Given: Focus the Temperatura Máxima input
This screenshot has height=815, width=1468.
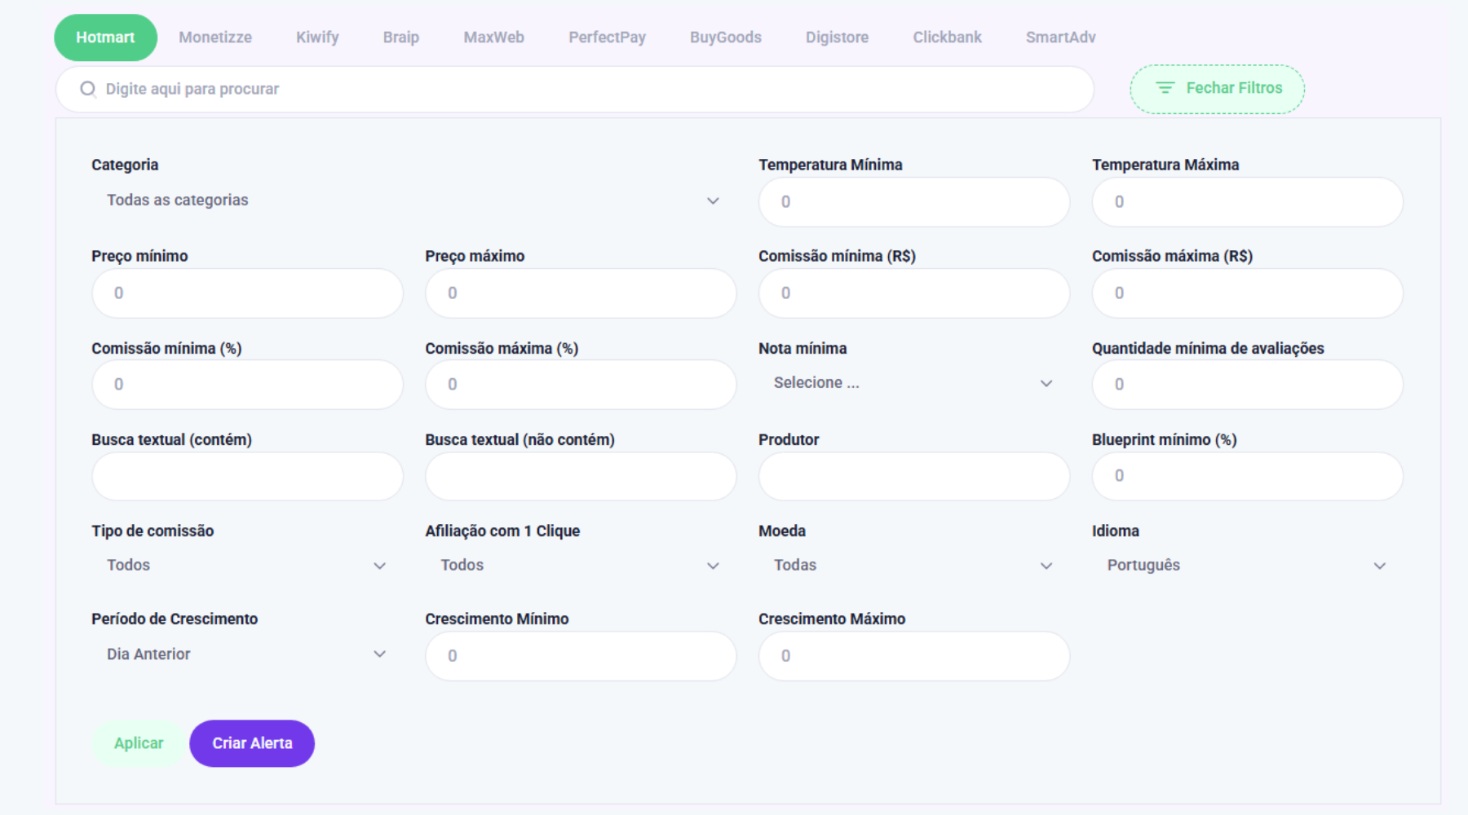Looking at the screenshot, I should click(1247, 202).
